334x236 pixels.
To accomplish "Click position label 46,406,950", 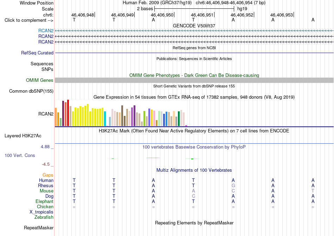I will point(162,15).
